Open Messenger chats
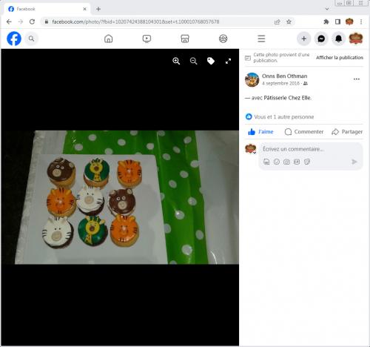Image resolution: width=370 pixels, height=347 pixels. (321, 39)
